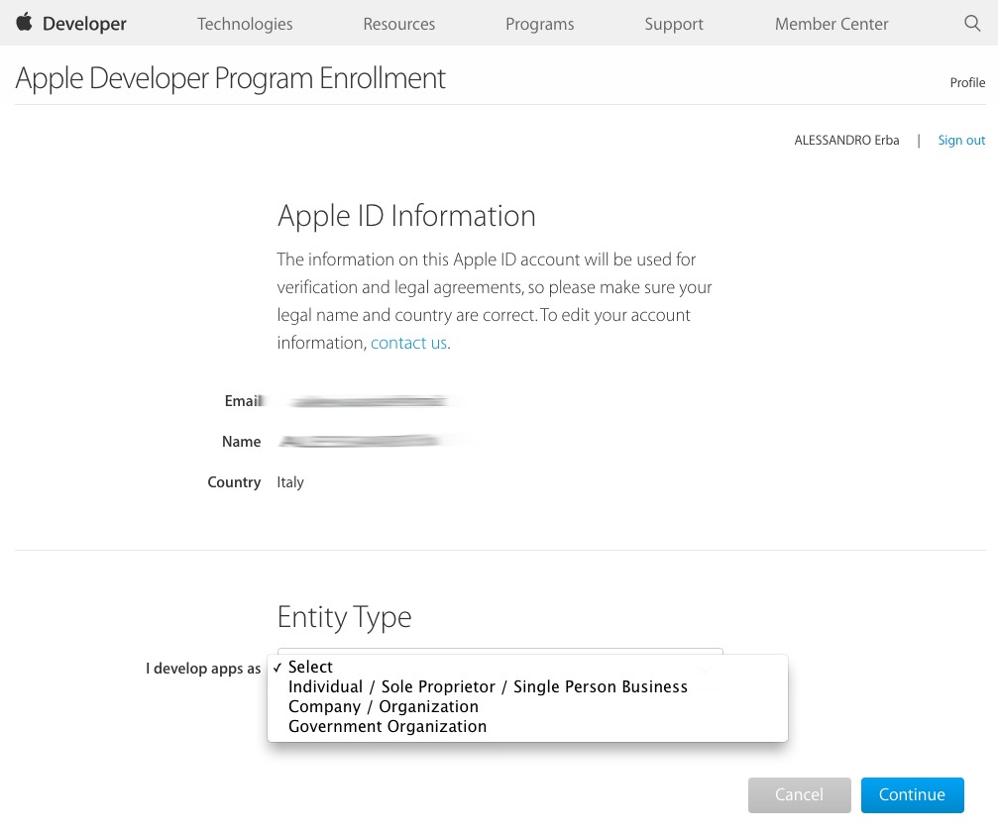
Task: Click the Apple Developer Program Enrollment title
Action: point(231,78)
